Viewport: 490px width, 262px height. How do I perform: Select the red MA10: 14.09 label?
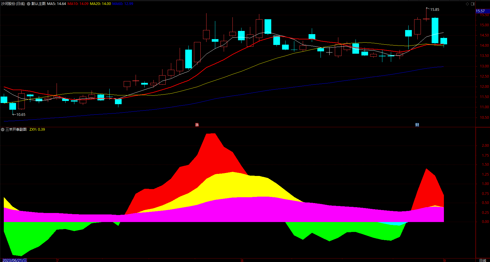click(x=78, y=4)
